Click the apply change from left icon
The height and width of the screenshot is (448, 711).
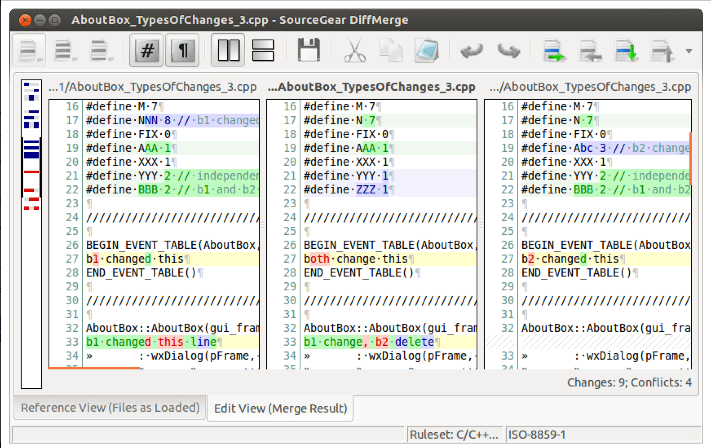[x=554, y=51]
